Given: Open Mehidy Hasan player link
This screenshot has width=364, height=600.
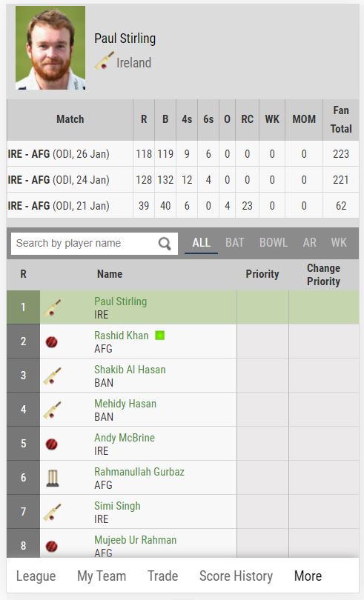Looking at the screenshot, I should tap(125, 404).
